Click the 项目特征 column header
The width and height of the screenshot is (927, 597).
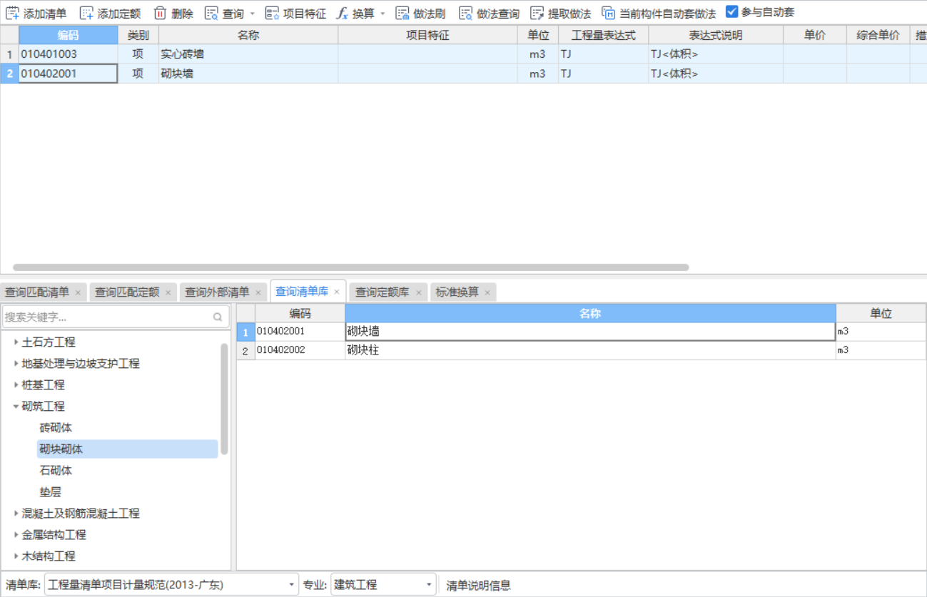(x=427, y=35)
